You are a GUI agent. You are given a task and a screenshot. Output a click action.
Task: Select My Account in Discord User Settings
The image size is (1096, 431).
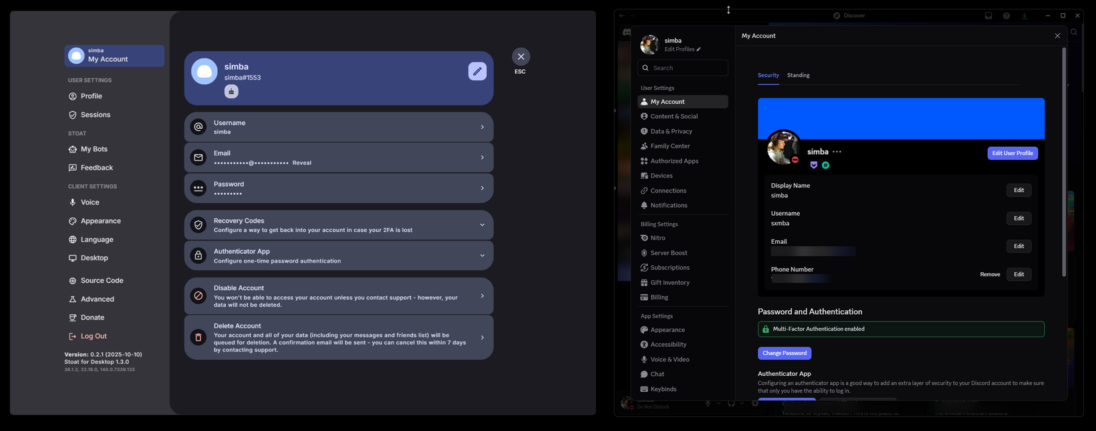tap(683, 102)
